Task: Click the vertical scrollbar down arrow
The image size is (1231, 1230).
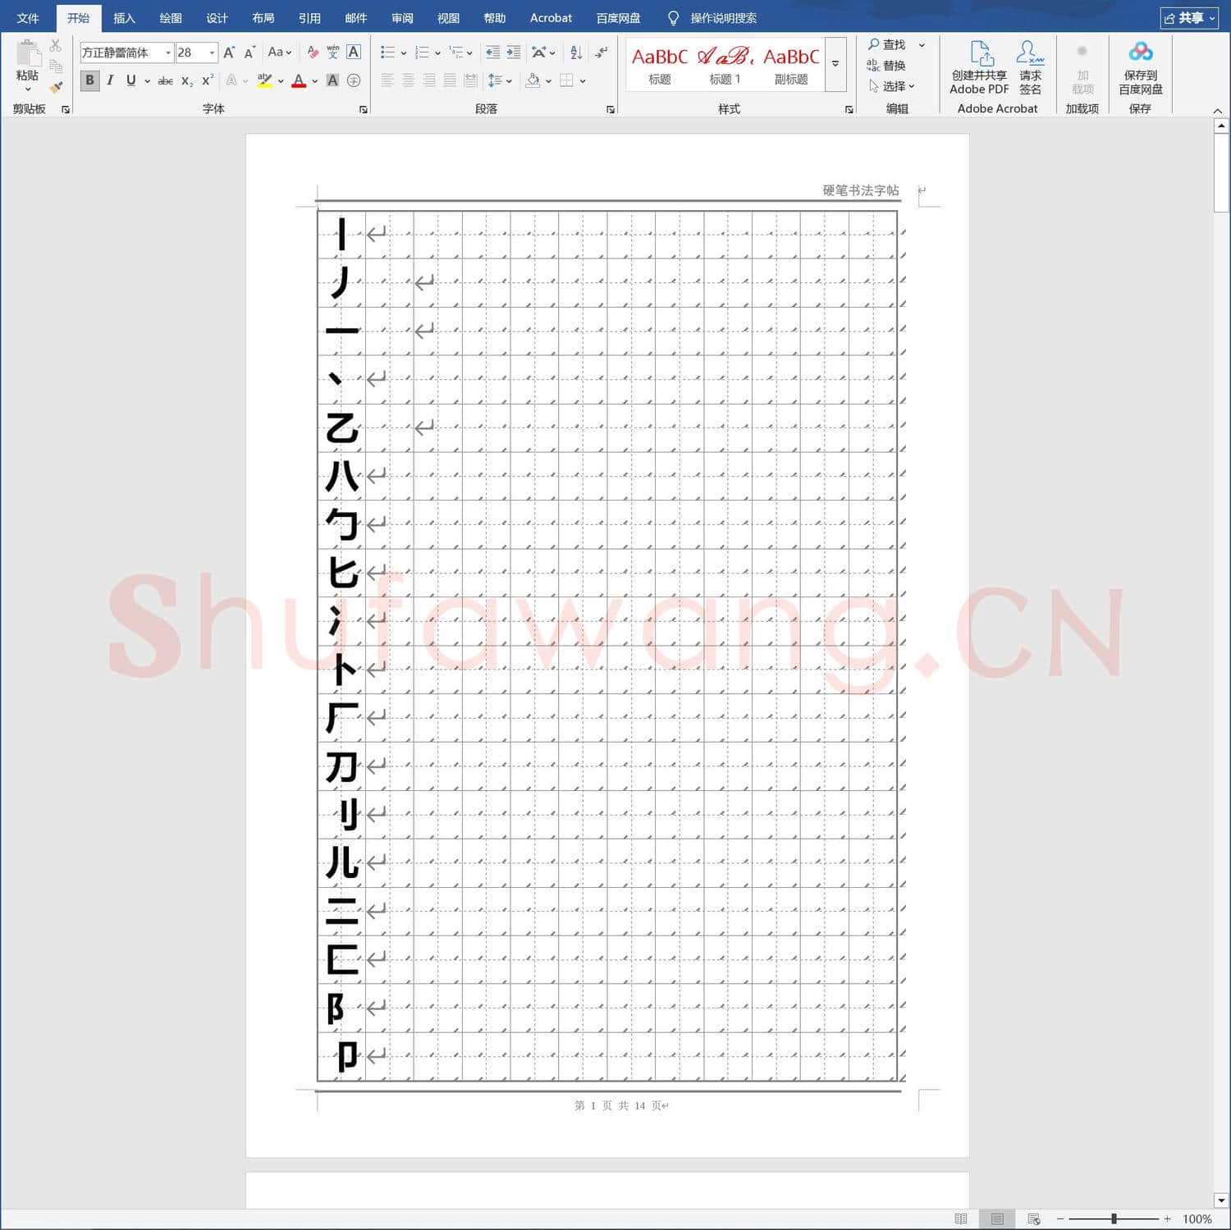Action: [1221, 1200]
